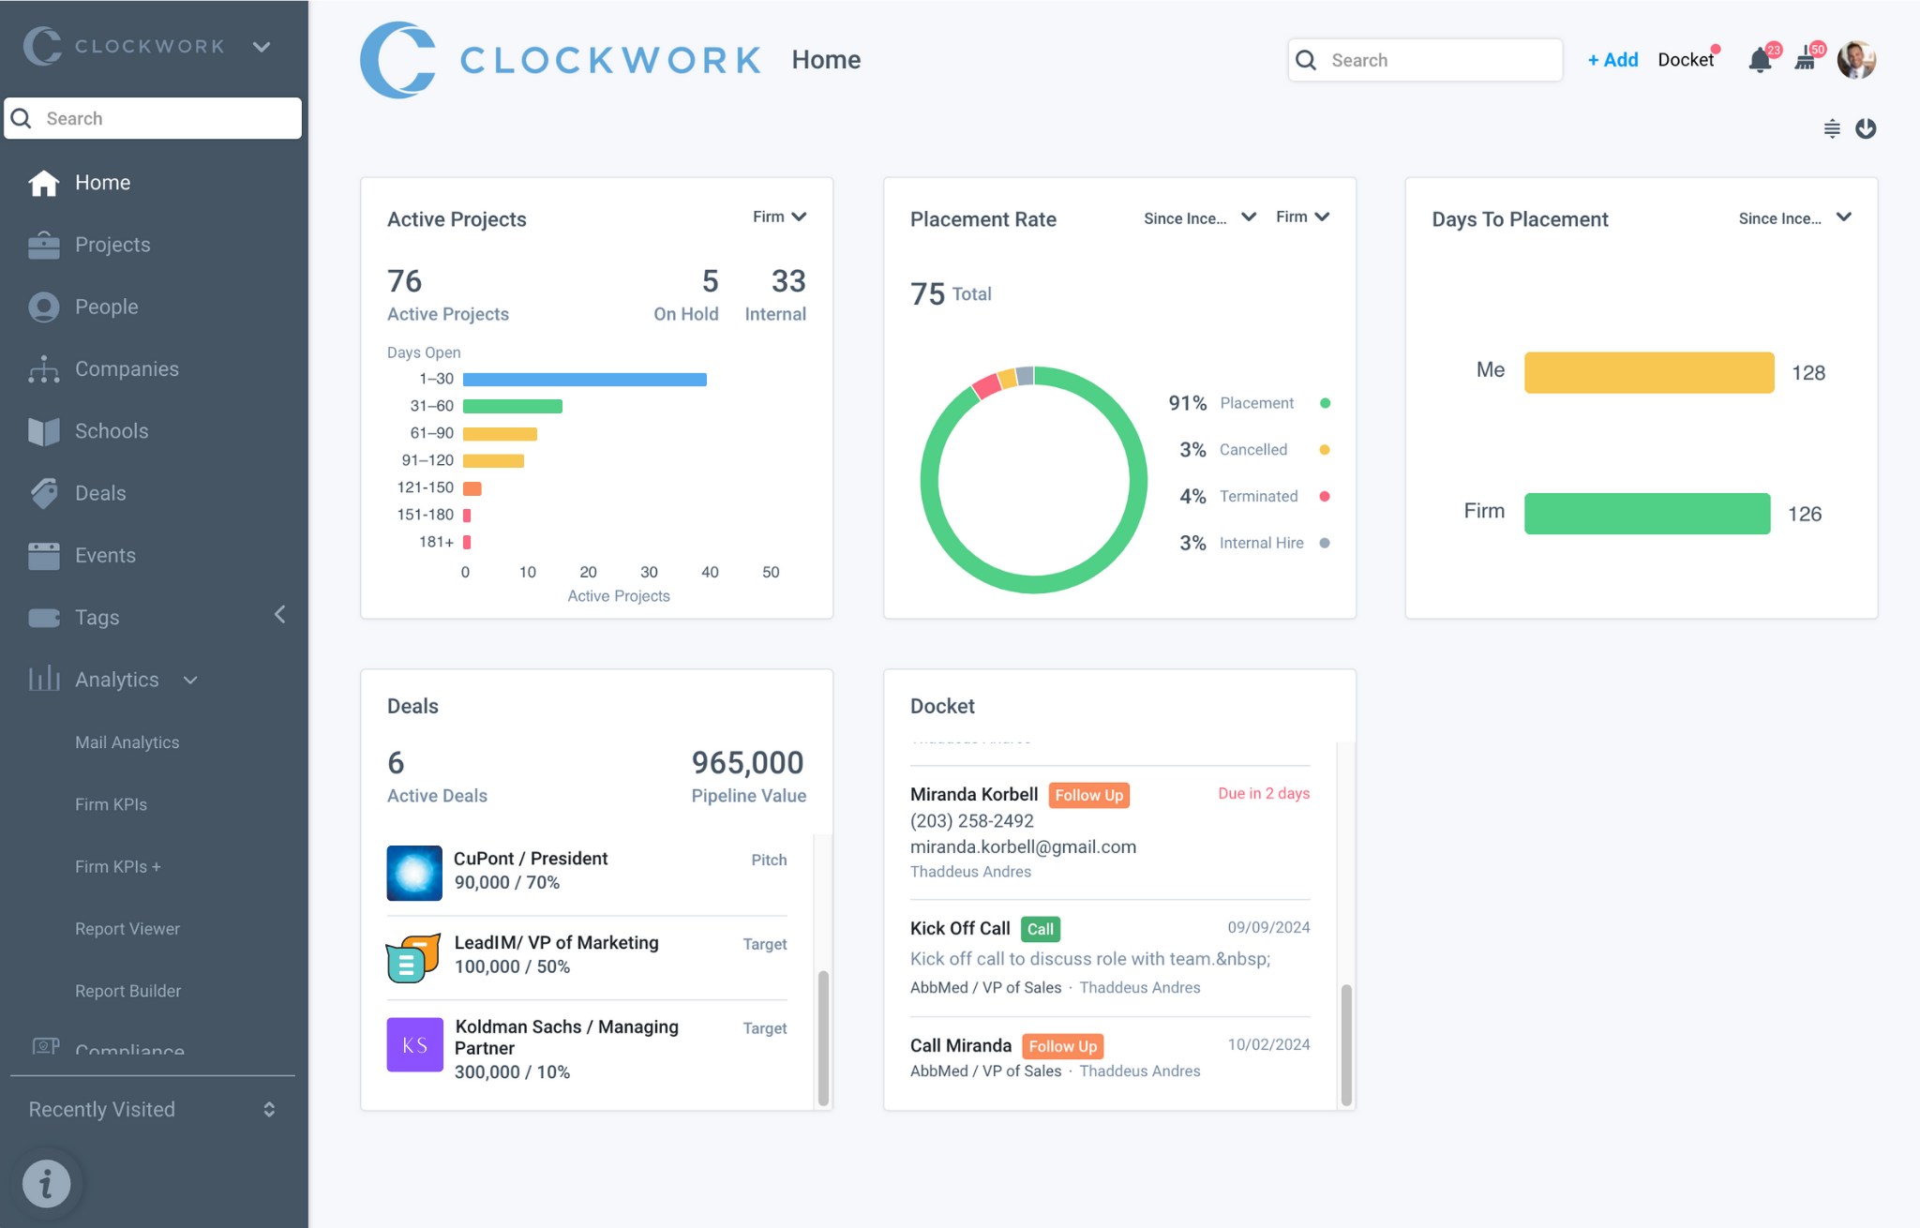The image size is (1920, 1228).
Task: Collapse the Clockwork workspace dropdown at top left
Action: click(x=262, y=46)
